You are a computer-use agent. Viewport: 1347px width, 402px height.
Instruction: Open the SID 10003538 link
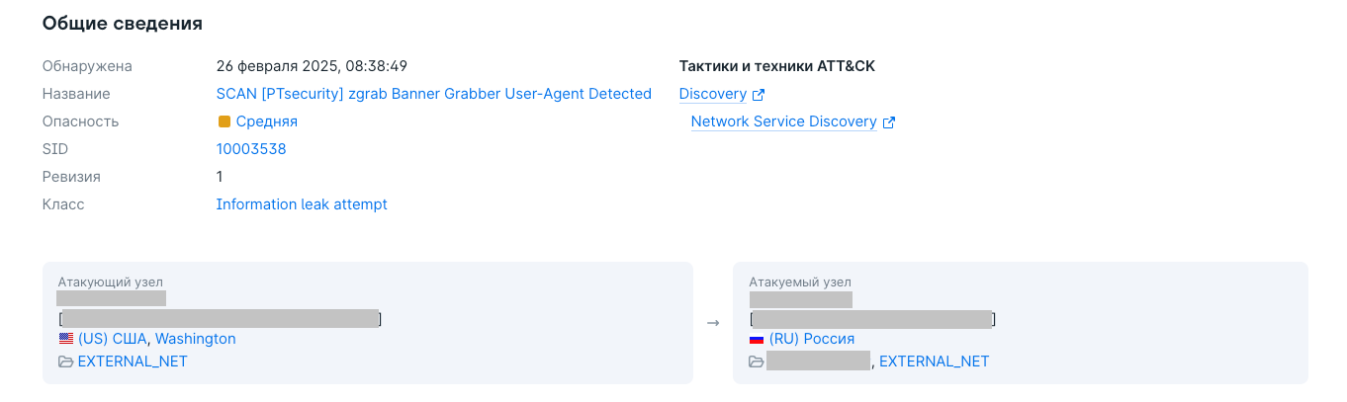(251, 149)
